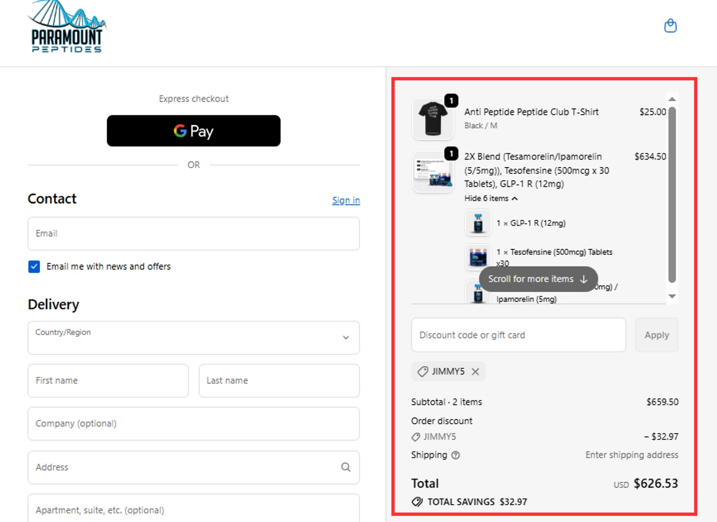Click the Enter shipping address text

click(x=632, y=455)
